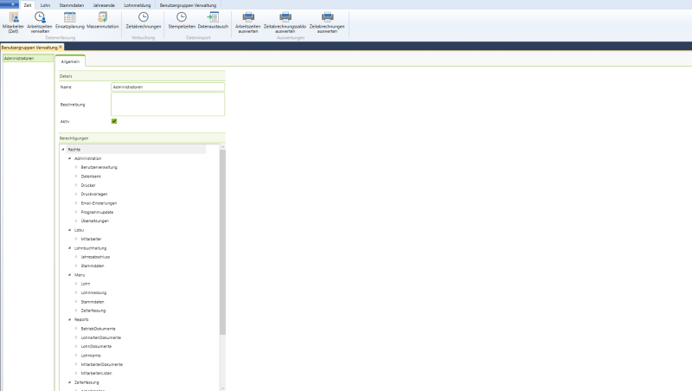Open Arbeitszeiten verwalten
Screen dimensions: 692x391
click(40, 22)
